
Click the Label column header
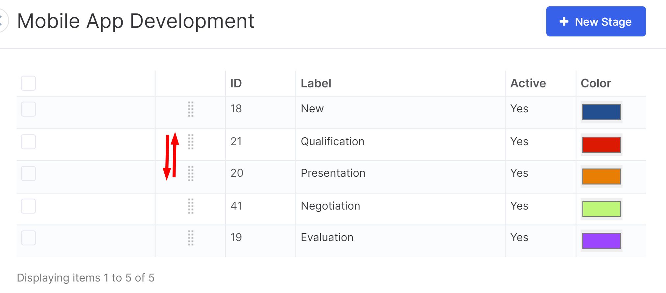tap(316, 83)
